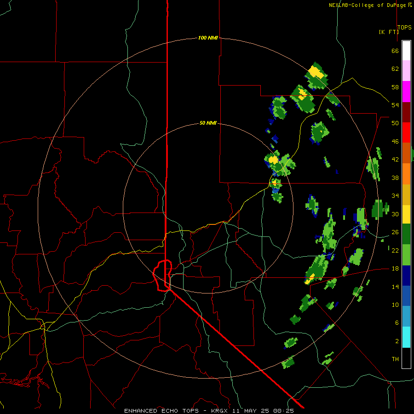Click the "34" scale value

pos(395,196)
